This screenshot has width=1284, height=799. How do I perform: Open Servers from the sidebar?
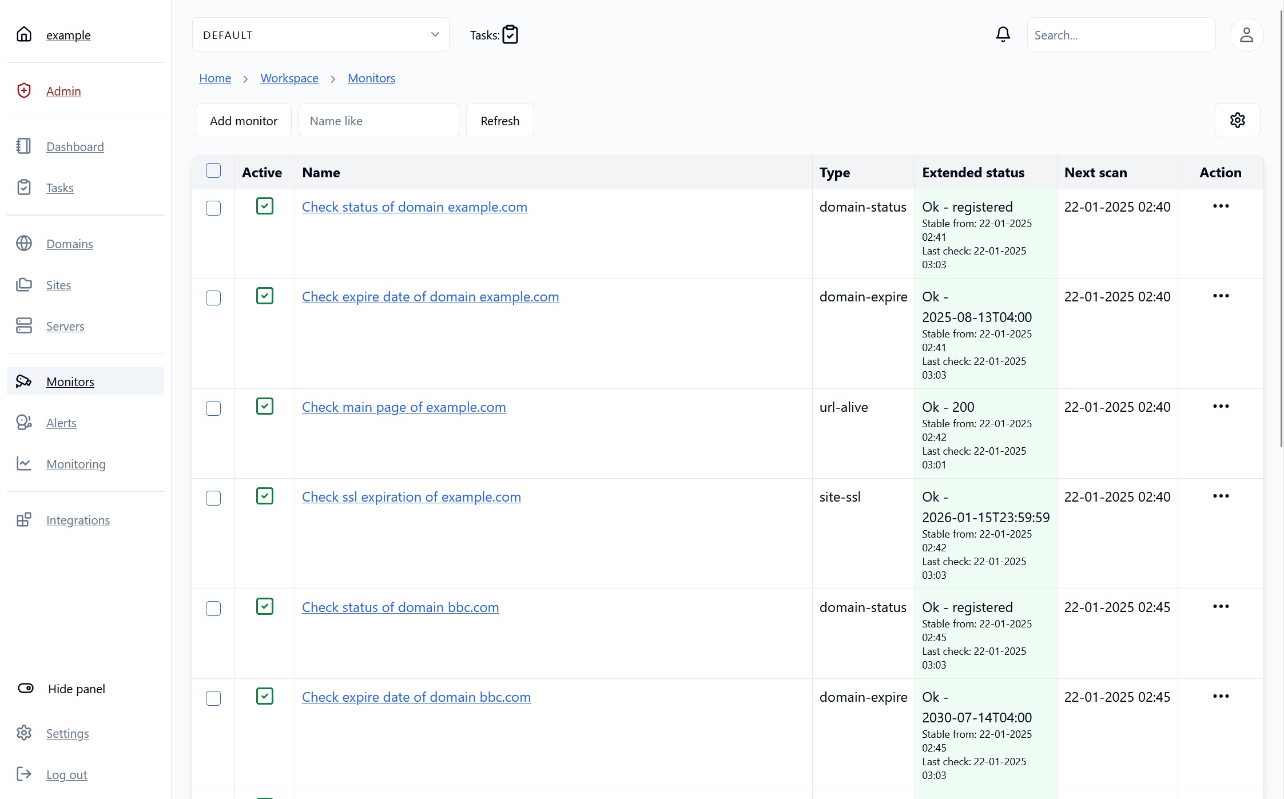pos(65,326)
